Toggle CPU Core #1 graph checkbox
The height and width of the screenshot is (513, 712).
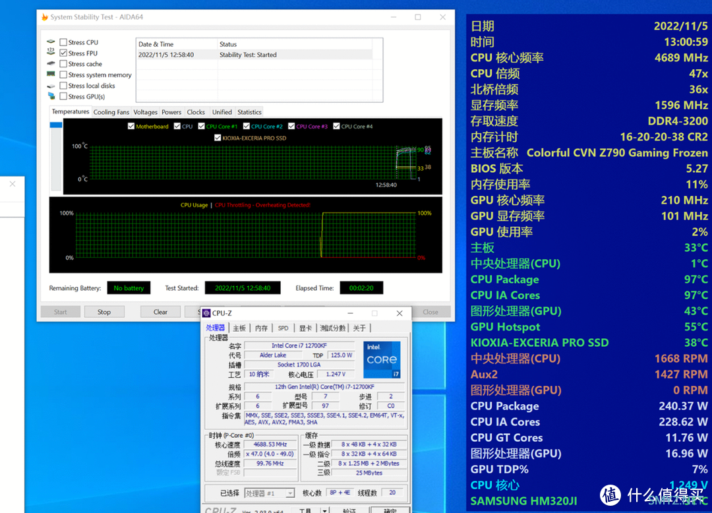pyautogui.click(x=202, y=126)
